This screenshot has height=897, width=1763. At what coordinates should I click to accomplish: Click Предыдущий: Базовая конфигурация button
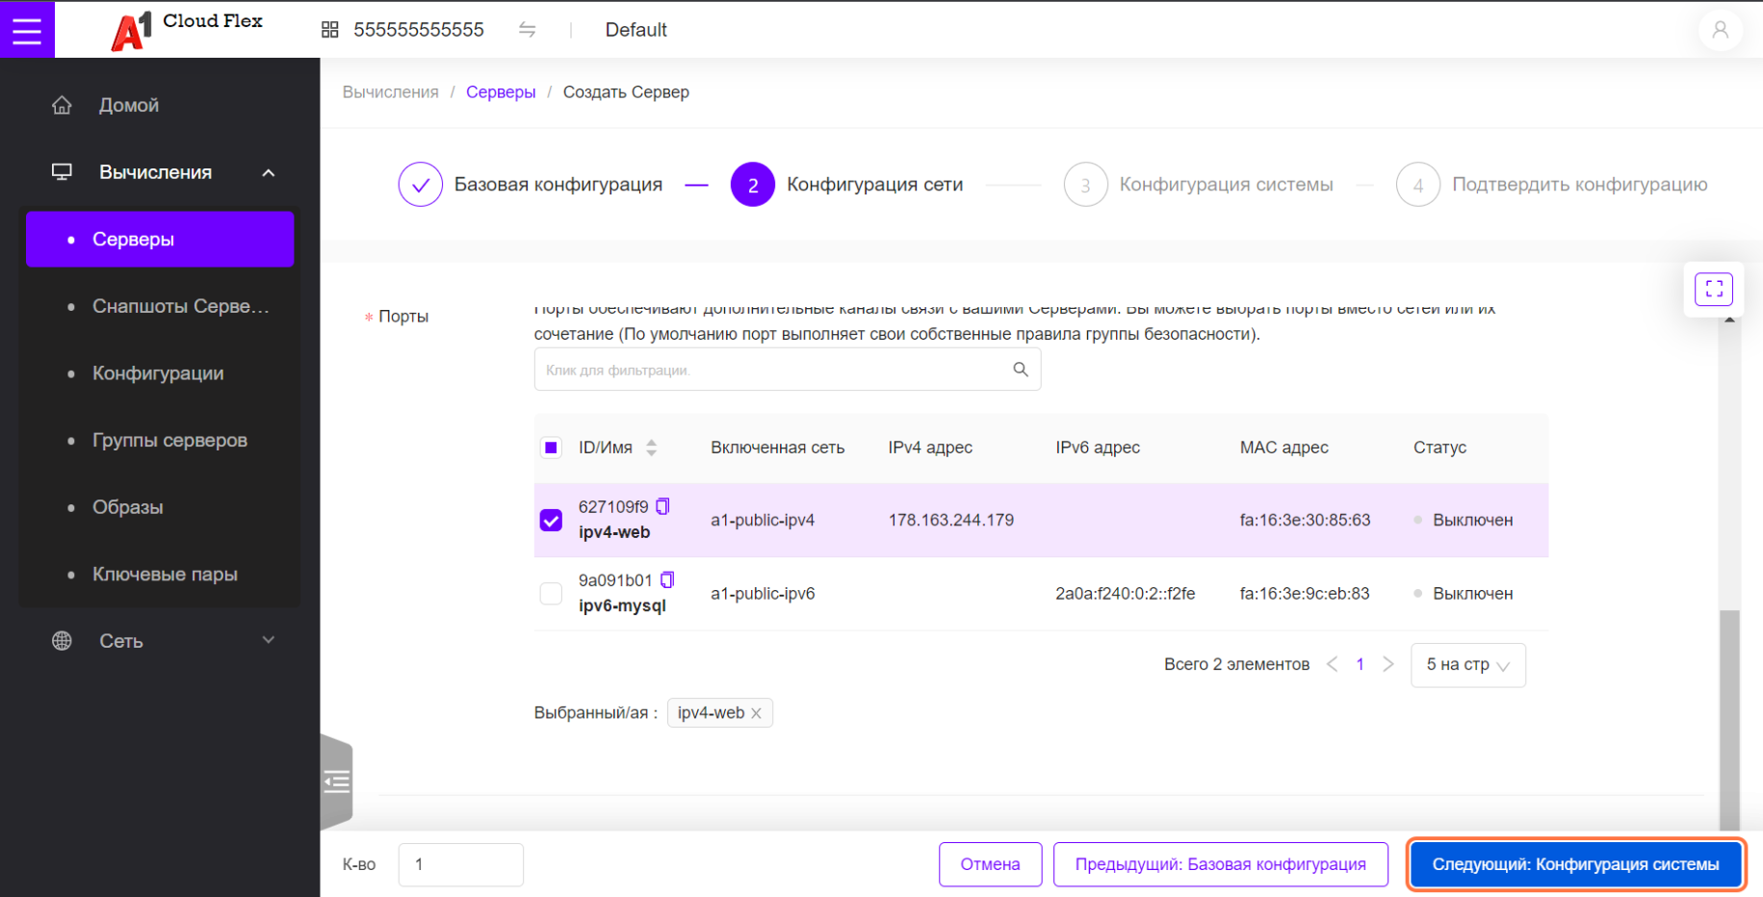(1220, 864)
